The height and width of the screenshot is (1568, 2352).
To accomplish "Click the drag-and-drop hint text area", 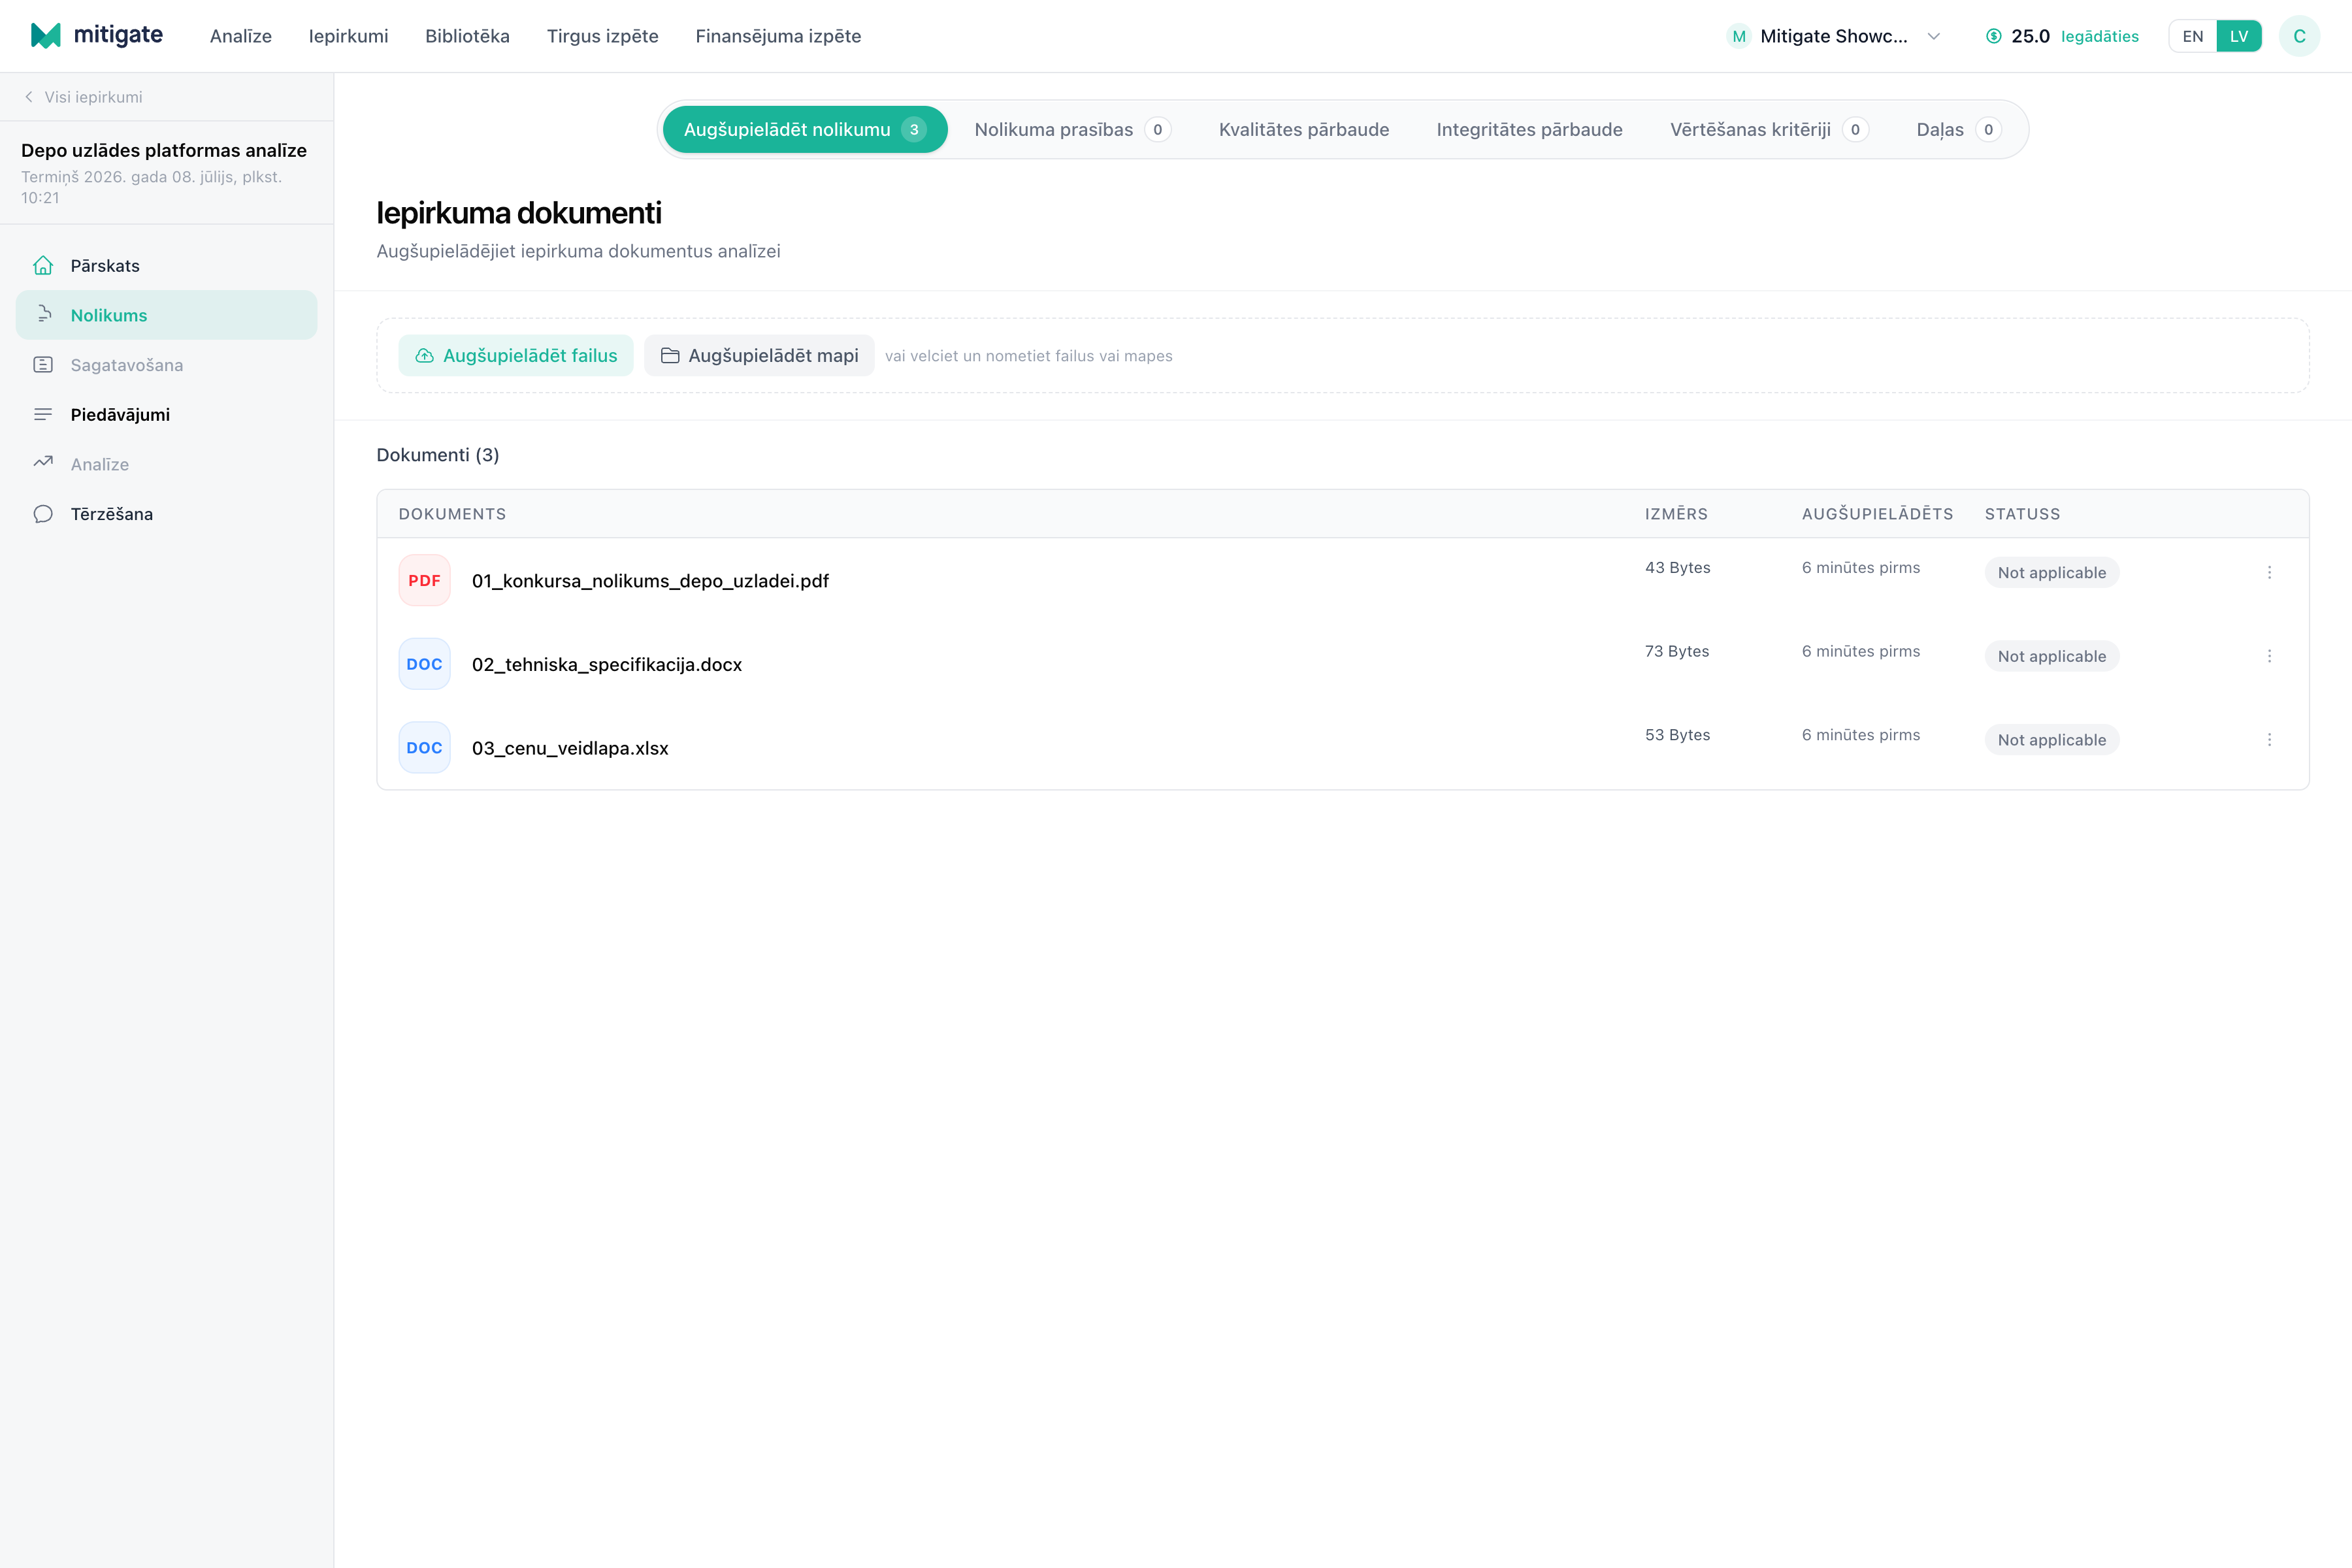I will [x=1028, y=356].
